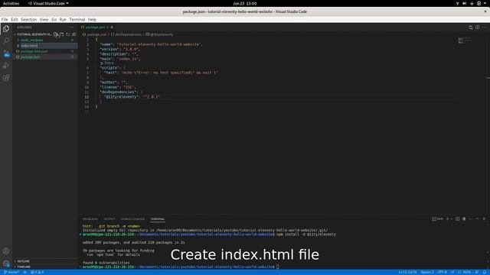Click the editor minimap
Image resolution: width=490 pixels, height=275 pixels.
pyautogui.click(x=465, y=40)
